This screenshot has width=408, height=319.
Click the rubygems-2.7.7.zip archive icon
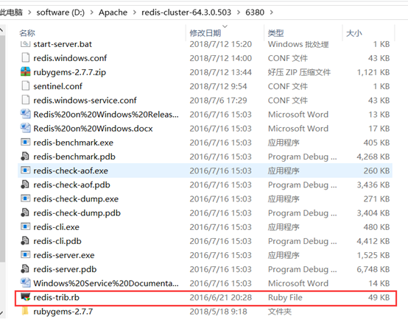pyautogui.click(x=25, y=72)
